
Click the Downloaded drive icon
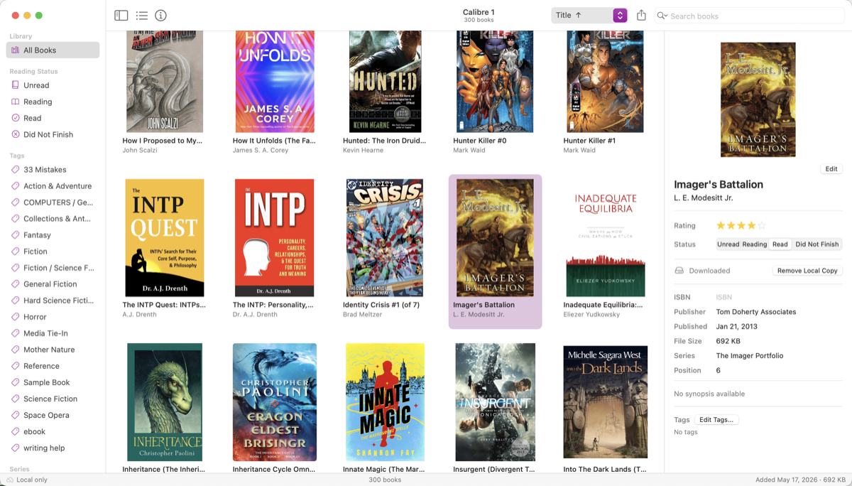[x=679, y=271]
